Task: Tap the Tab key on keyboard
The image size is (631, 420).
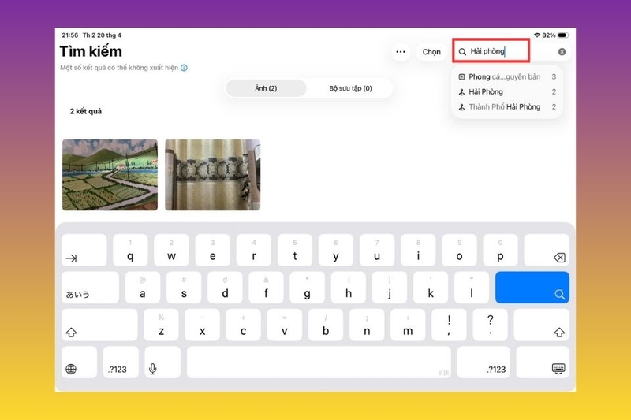Action: point(84,250)
